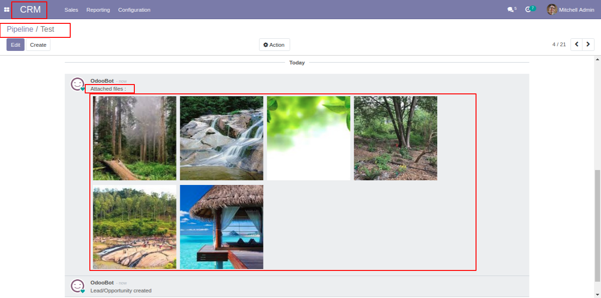
Task: Open the garden trees attachment image
Action: click(396, 138)
